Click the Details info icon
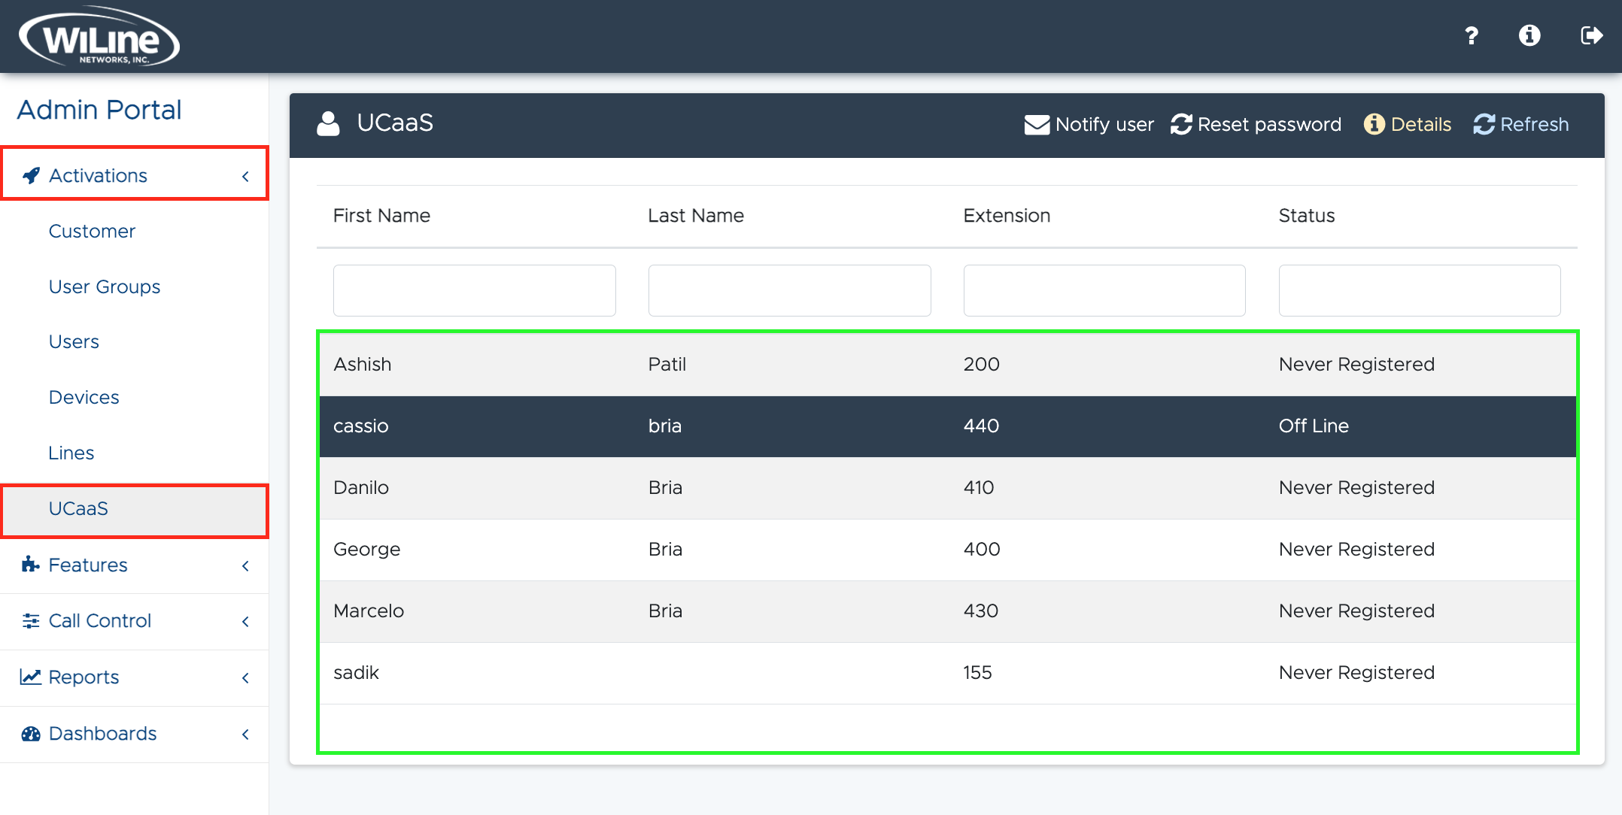The height and width of the screenshot is (815, 1622). click(x=1374, y=125)
